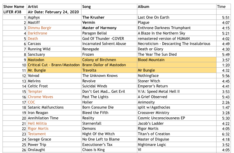This screenshot has height=153, width=234.
Task: Open the Tempter artist link
Action: [x=35, y=92]
